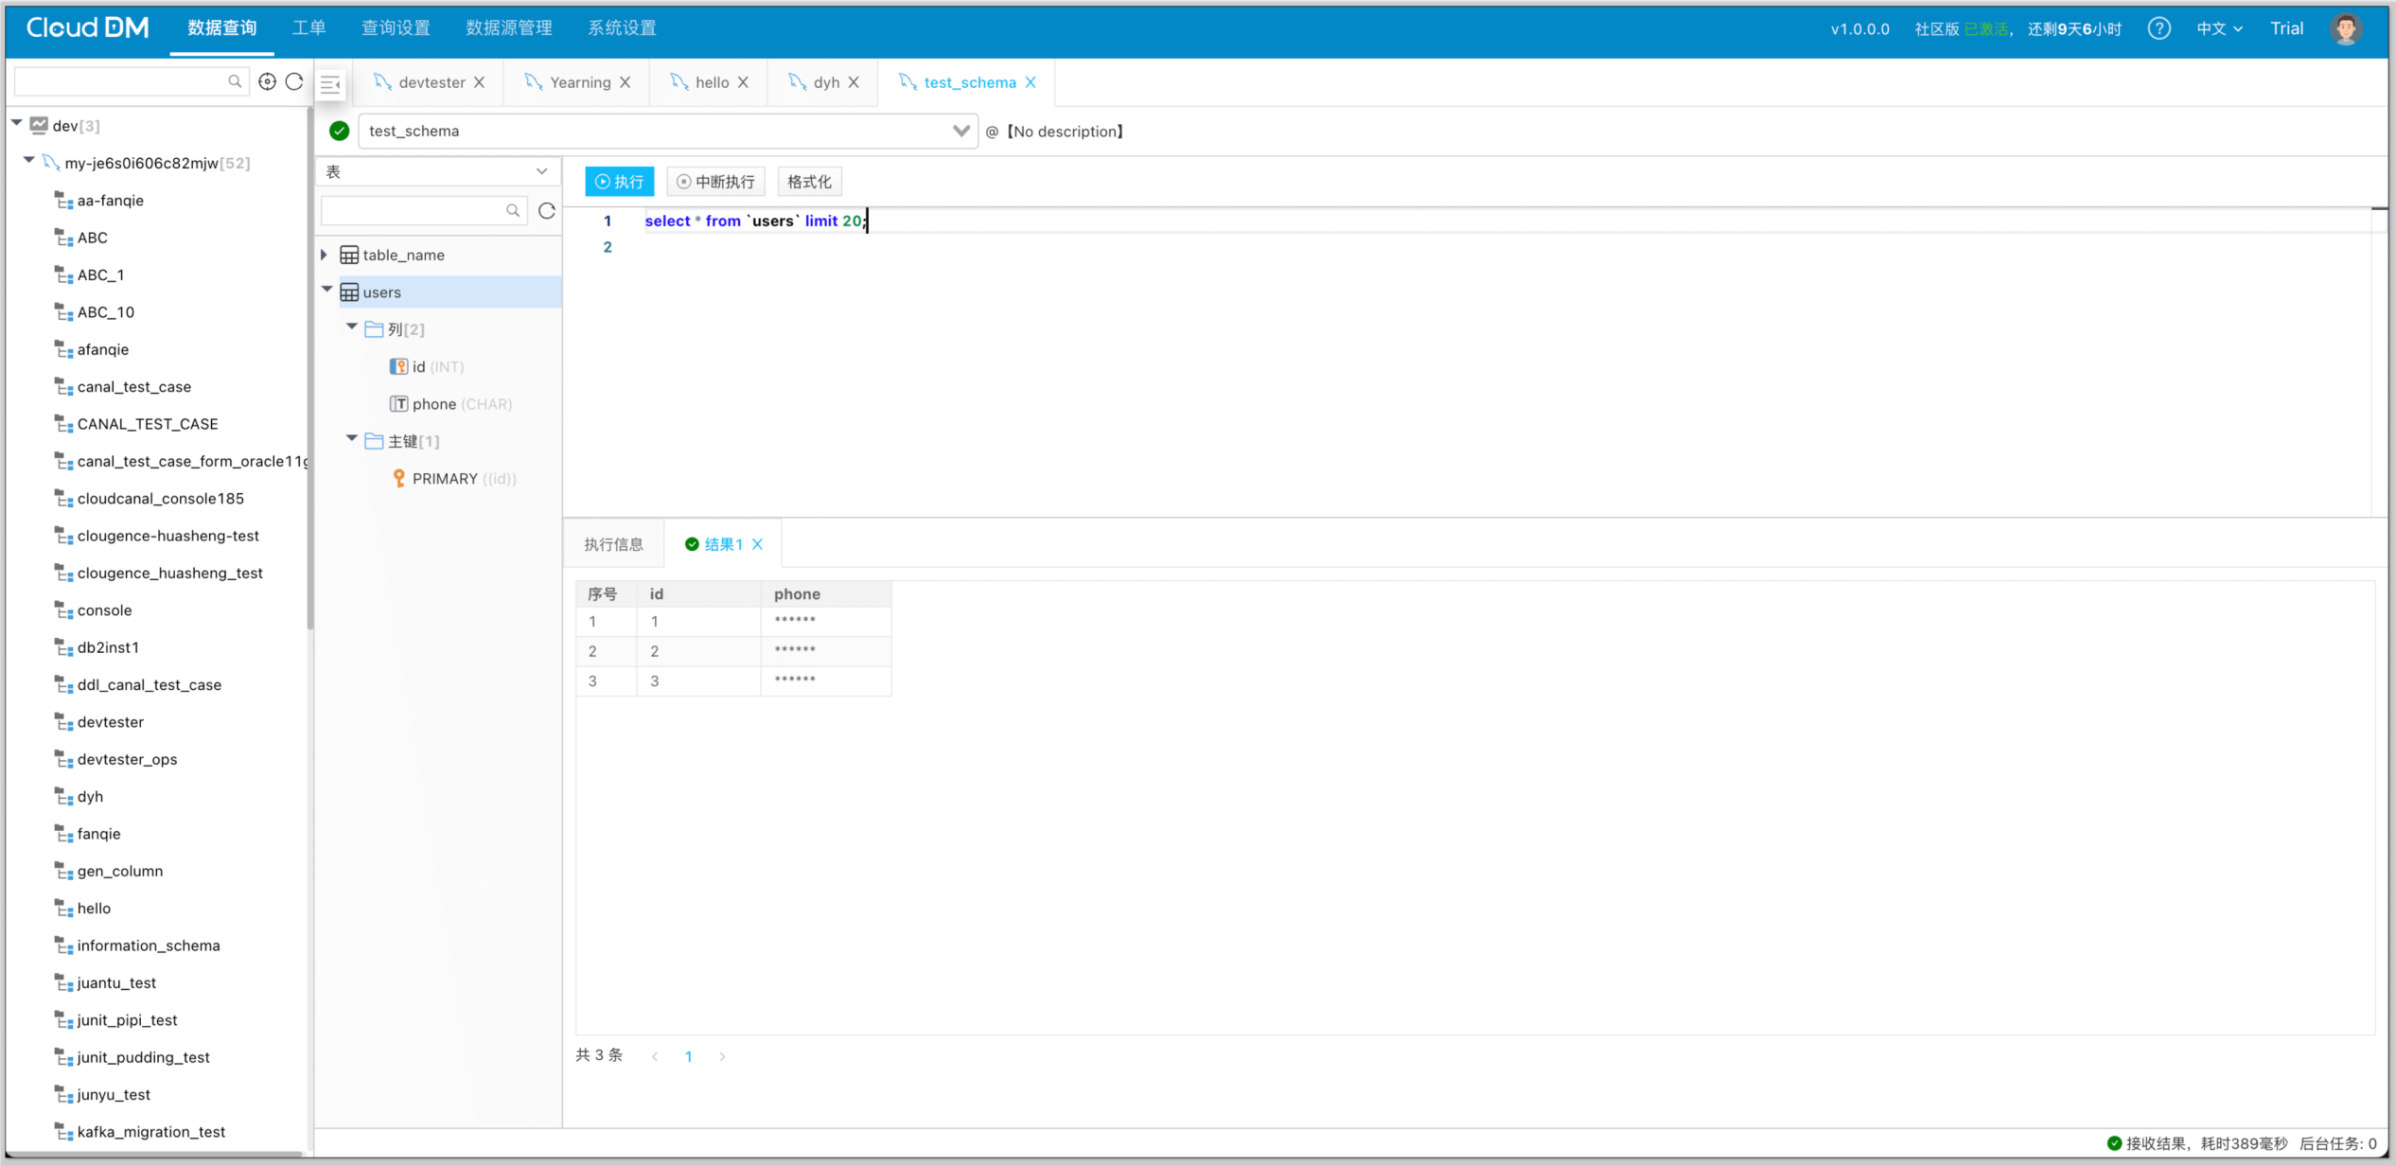Switch to the 执行信息 tab

click(x=613, y=544)
